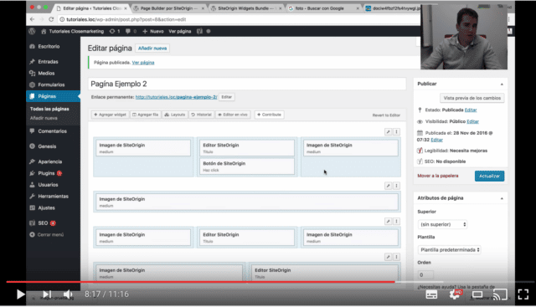Screen dimensions: 536x307
Task: Click Revert to Editor
Action: coord(386,115)
